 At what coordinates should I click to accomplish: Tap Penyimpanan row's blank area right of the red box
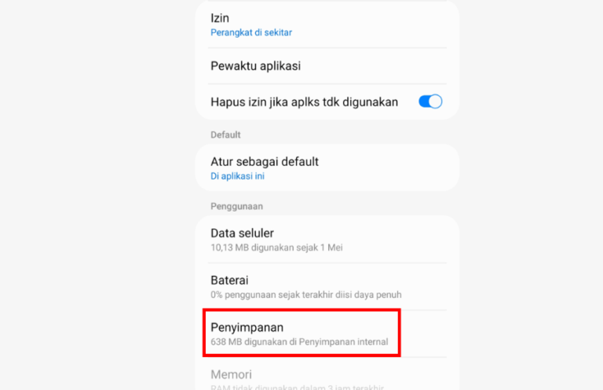[x=429, y=333]
